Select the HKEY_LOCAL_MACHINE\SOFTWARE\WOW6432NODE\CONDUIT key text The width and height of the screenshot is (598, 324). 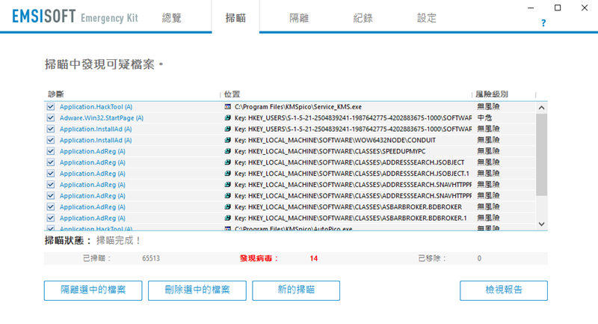click(x=342, y=140)
